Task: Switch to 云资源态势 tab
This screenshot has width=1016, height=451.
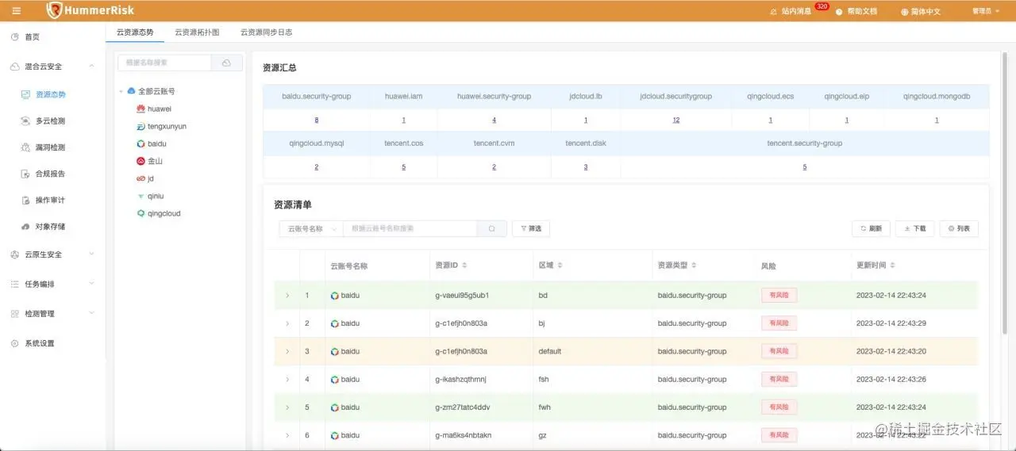Action: click(135, 32)
